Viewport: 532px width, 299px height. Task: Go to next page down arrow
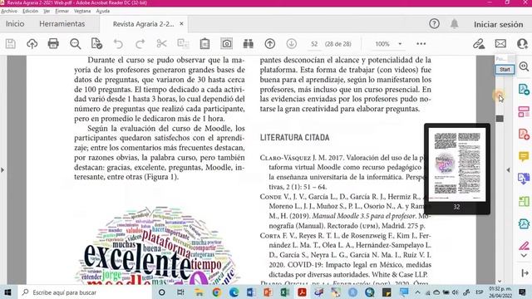click(x=292, y=44)
